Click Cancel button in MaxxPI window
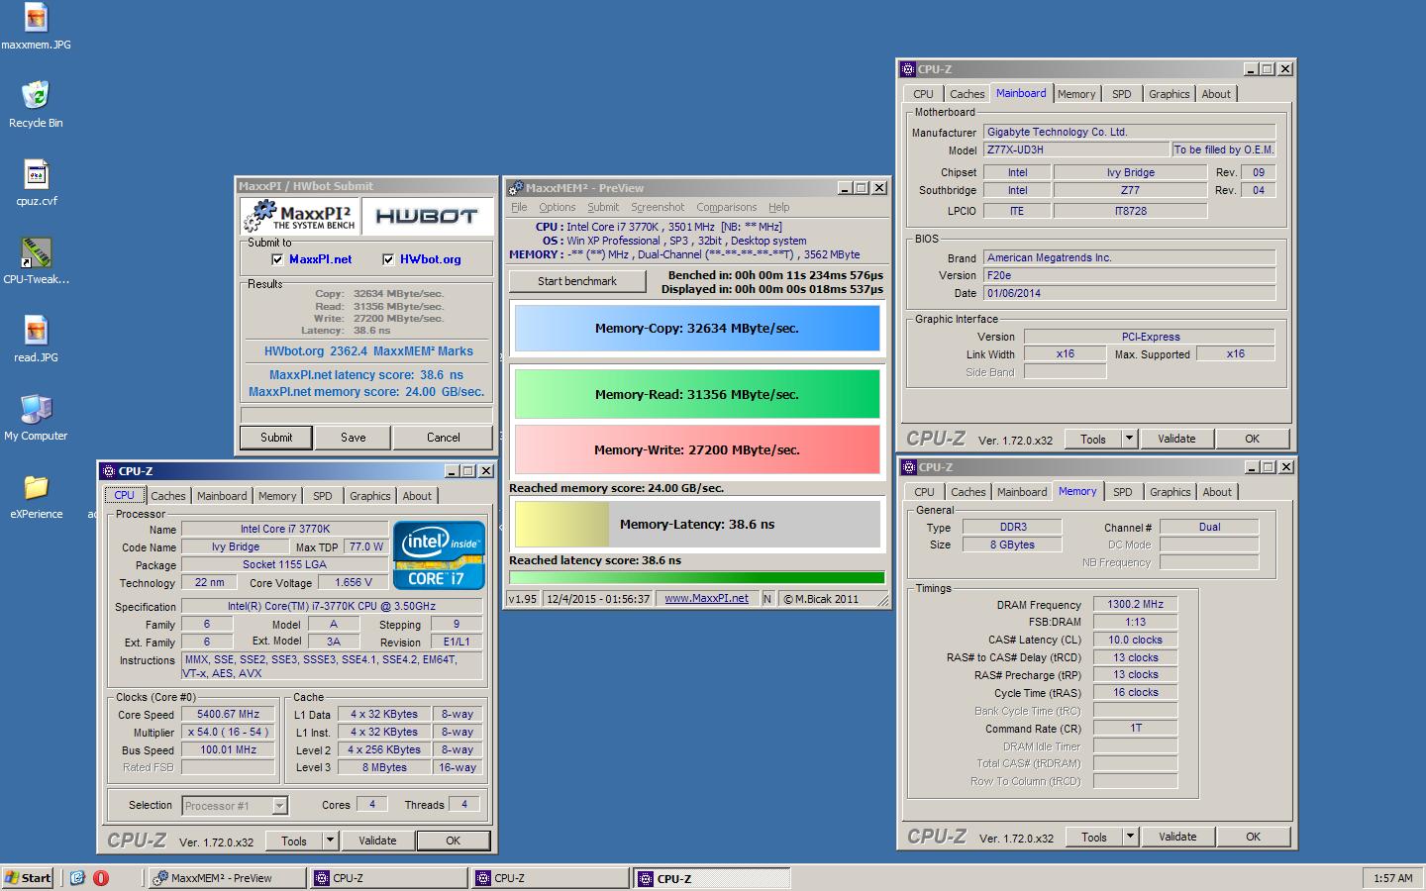This screenshot has height=891, width=1426. click(x=443, y=438)
